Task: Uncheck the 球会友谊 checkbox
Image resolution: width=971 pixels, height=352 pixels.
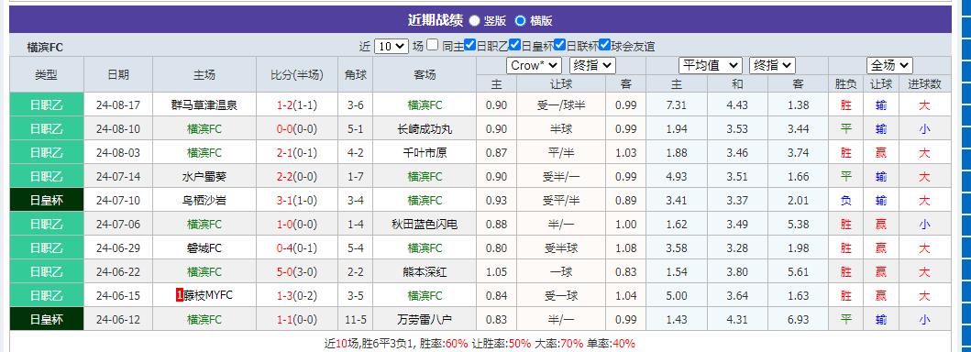Action: [x=605, y=45]
